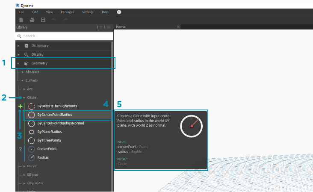
Task: Select the ByThreePoints circle node
Action: point(49,140)
